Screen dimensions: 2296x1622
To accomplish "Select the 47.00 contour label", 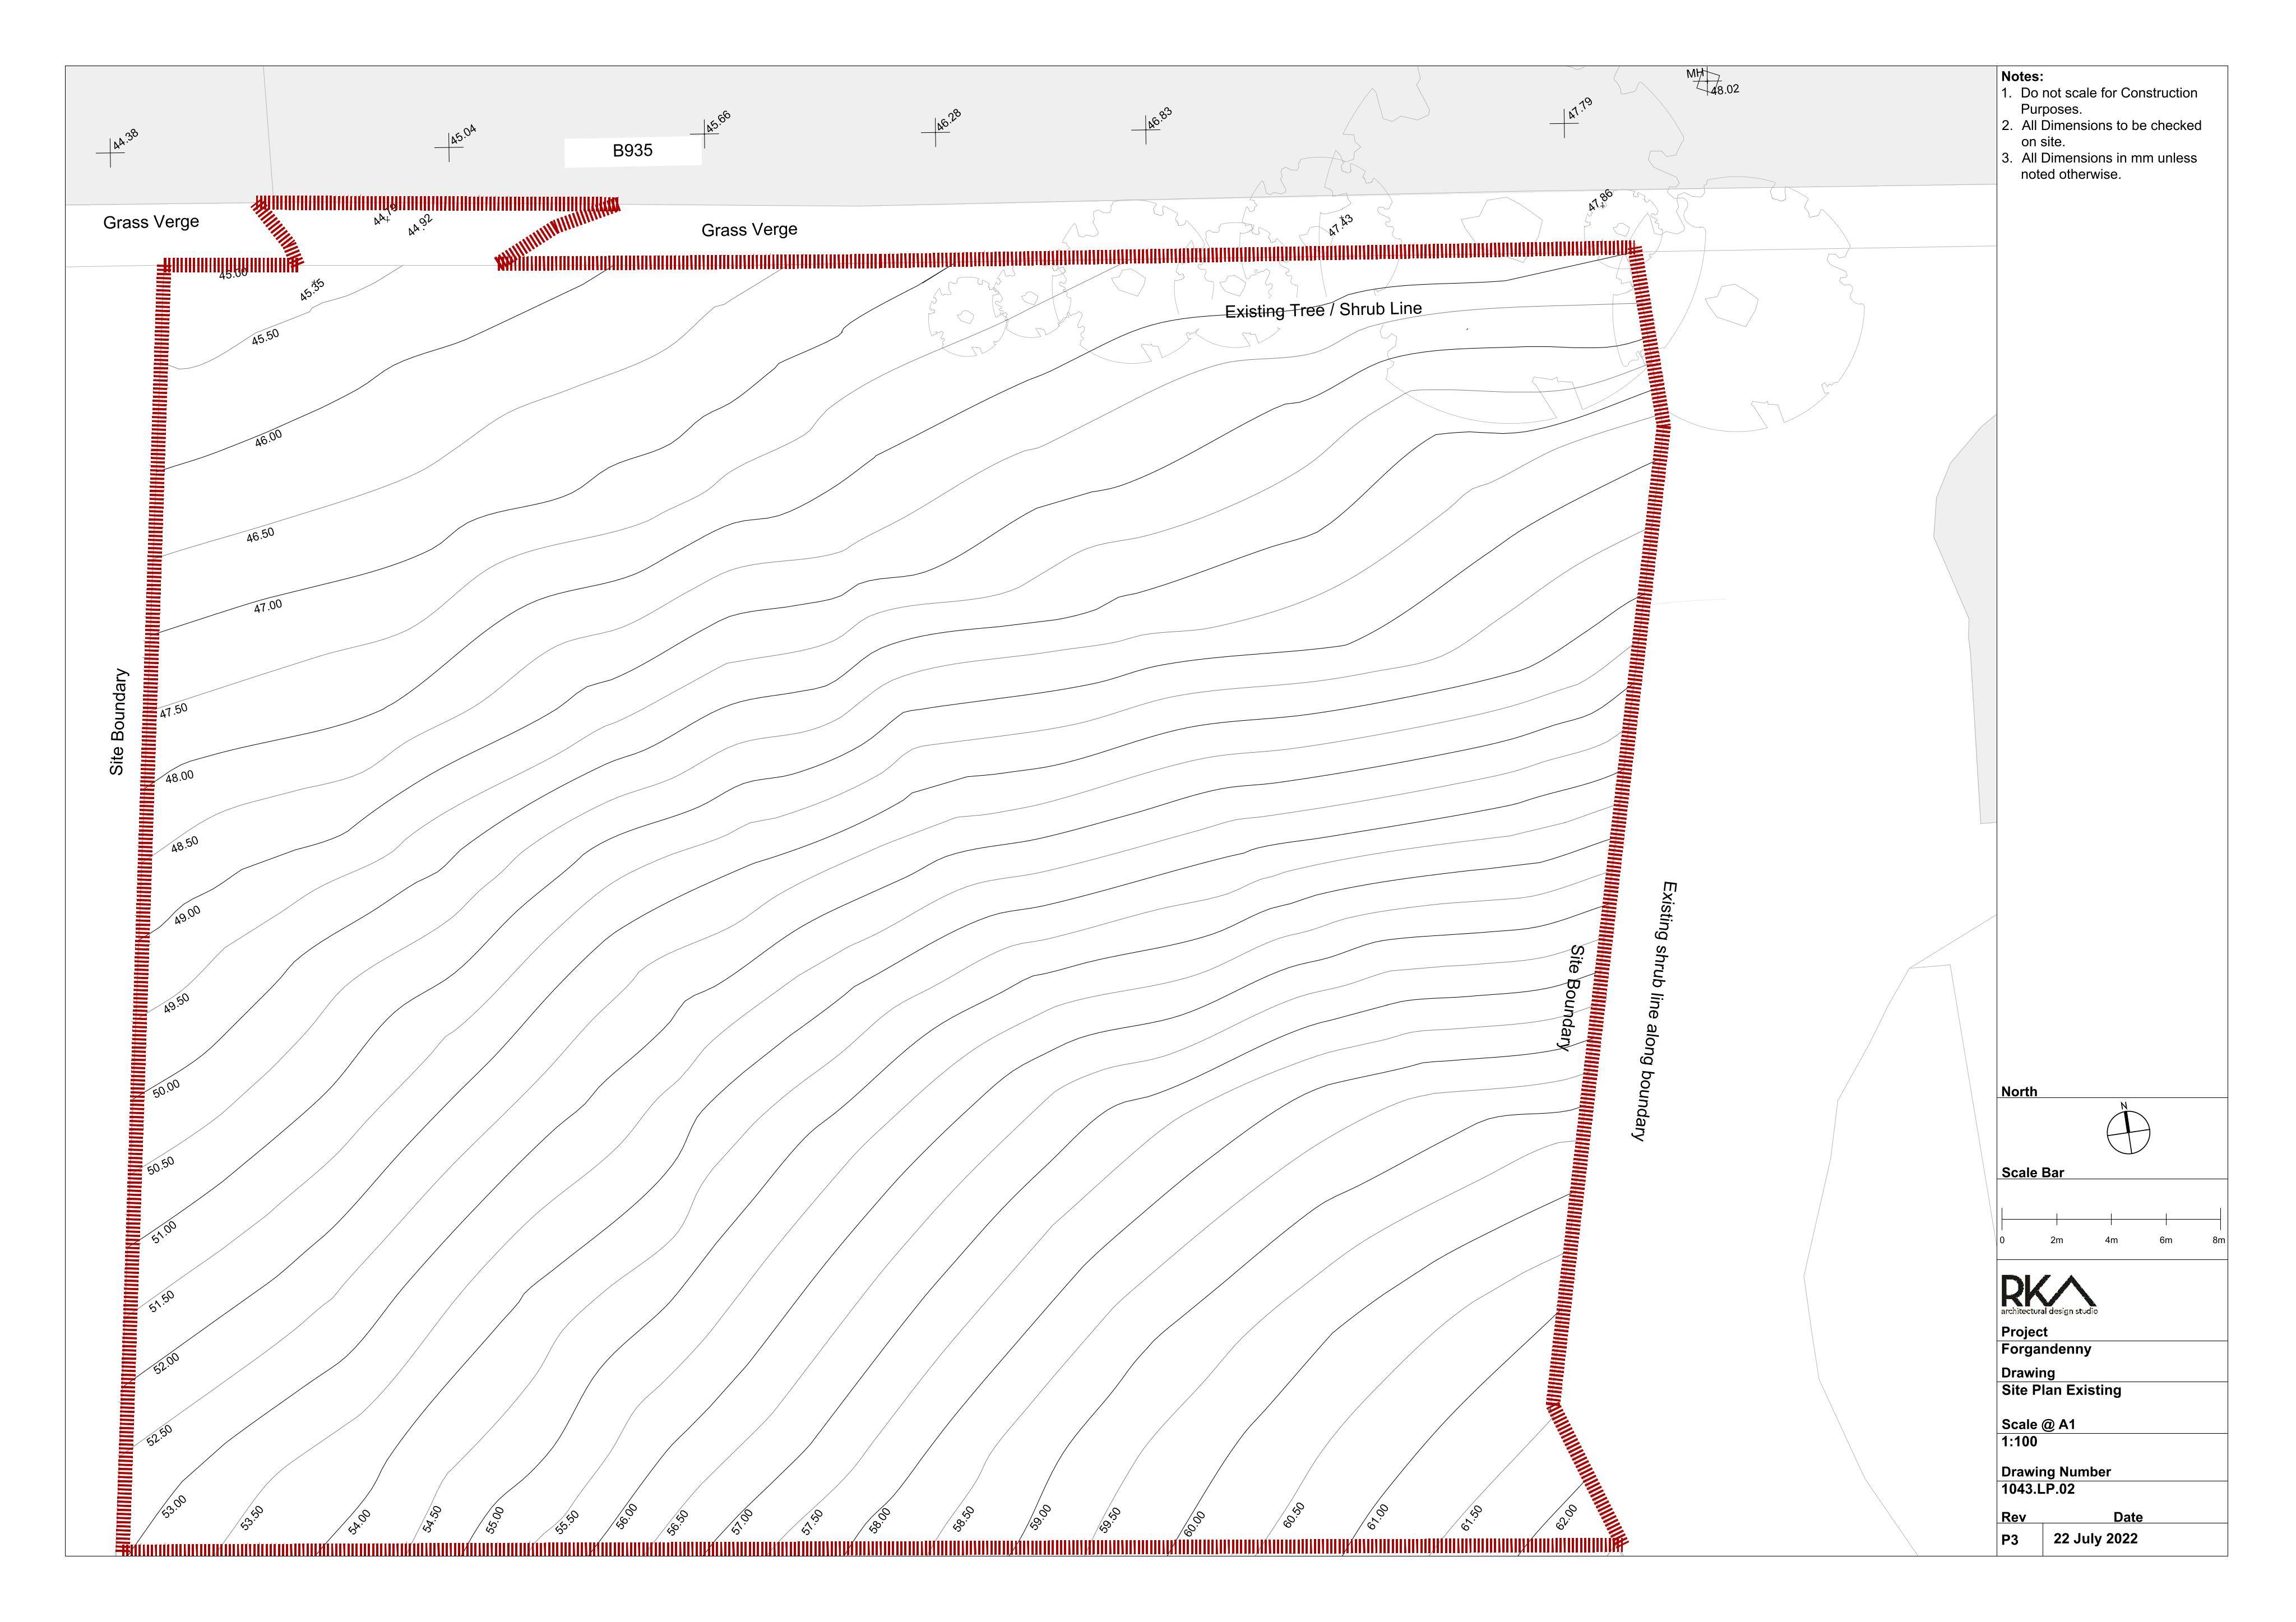I will point(268,606).
